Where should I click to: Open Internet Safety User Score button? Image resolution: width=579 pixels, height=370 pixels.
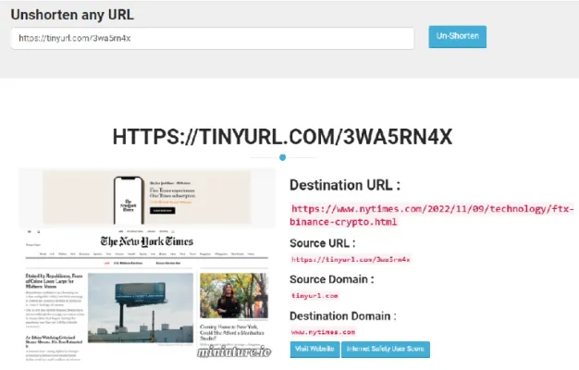pyautogui.click(x=385, y=349)
